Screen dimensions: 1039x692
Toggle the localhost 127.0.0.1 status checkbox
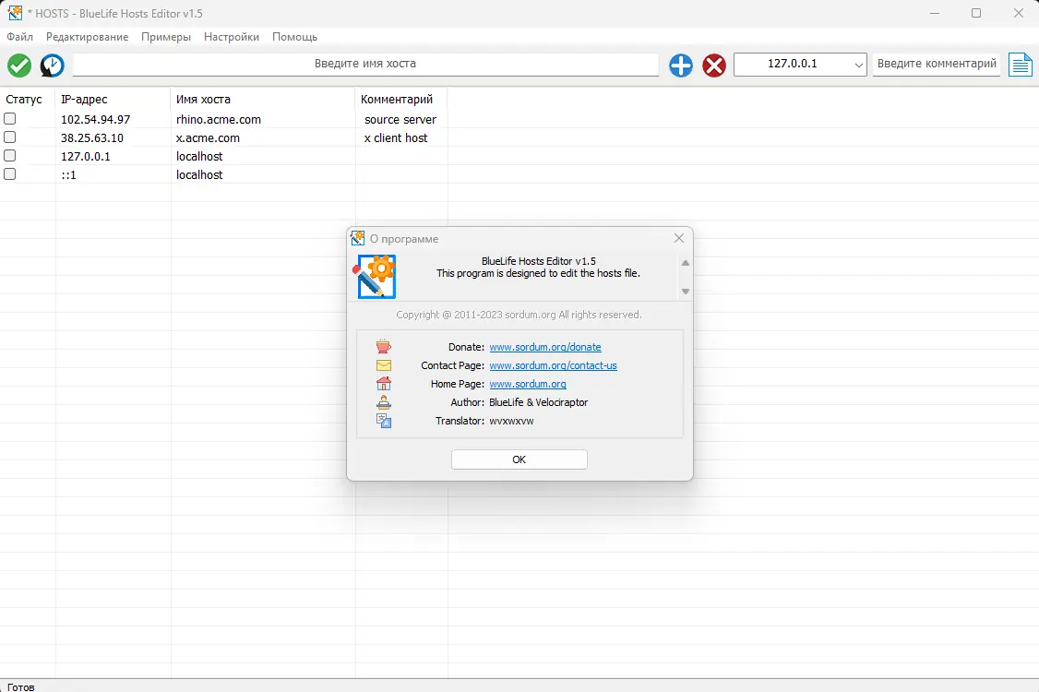tap(9, 155)
